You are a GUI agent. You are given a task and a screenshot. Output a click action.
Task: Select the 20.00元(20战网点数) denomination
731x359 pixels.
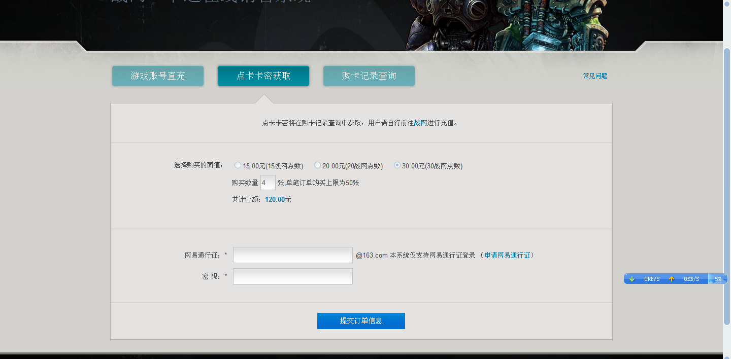pos(317,165)
